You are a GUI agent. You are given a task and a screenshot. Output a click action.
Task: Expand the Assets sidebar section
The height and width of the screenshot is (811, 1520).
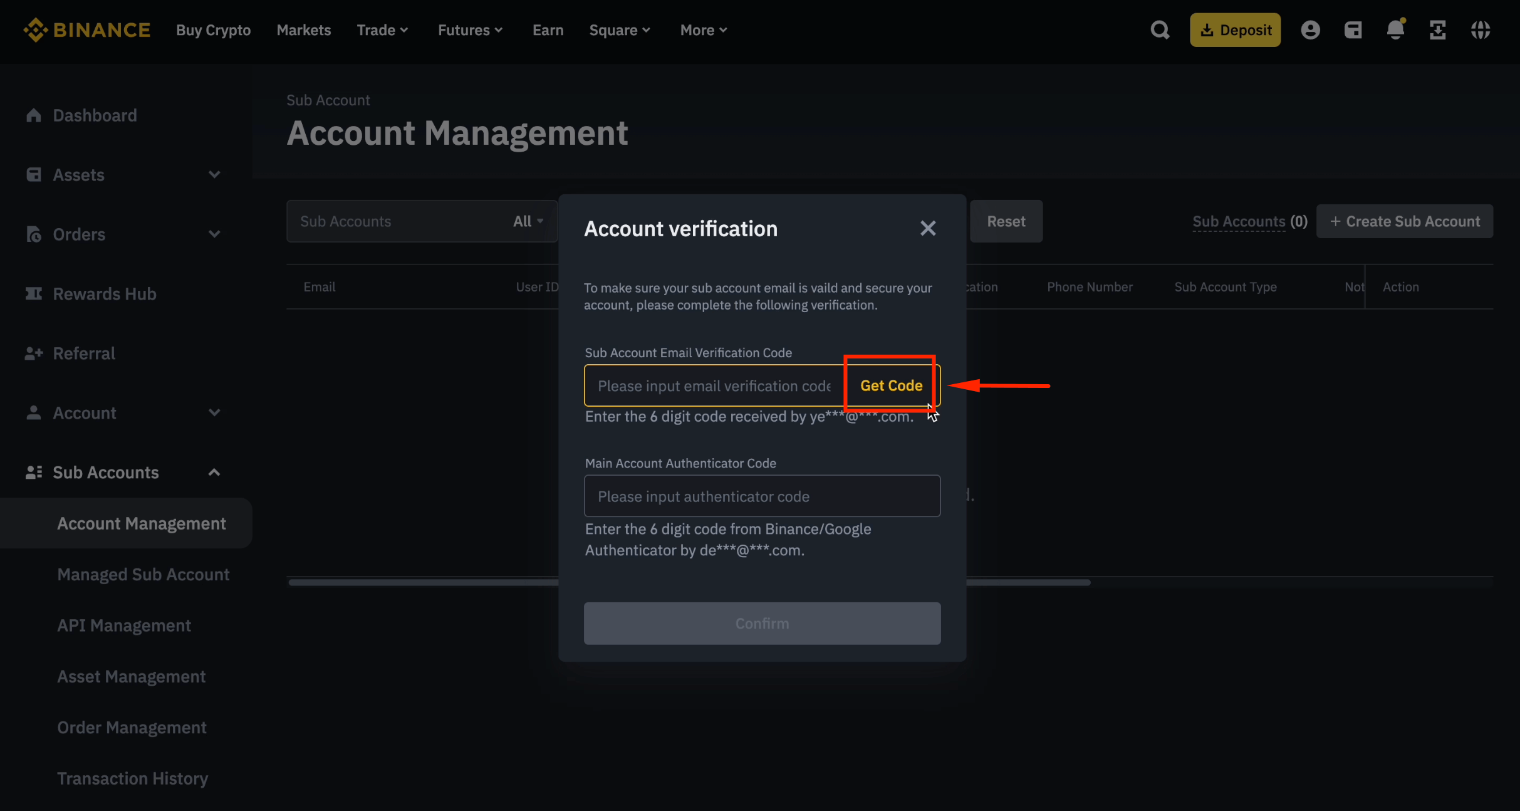[214, 175]
